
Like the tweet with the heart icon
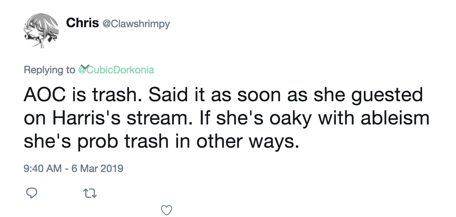coord(167,210)
